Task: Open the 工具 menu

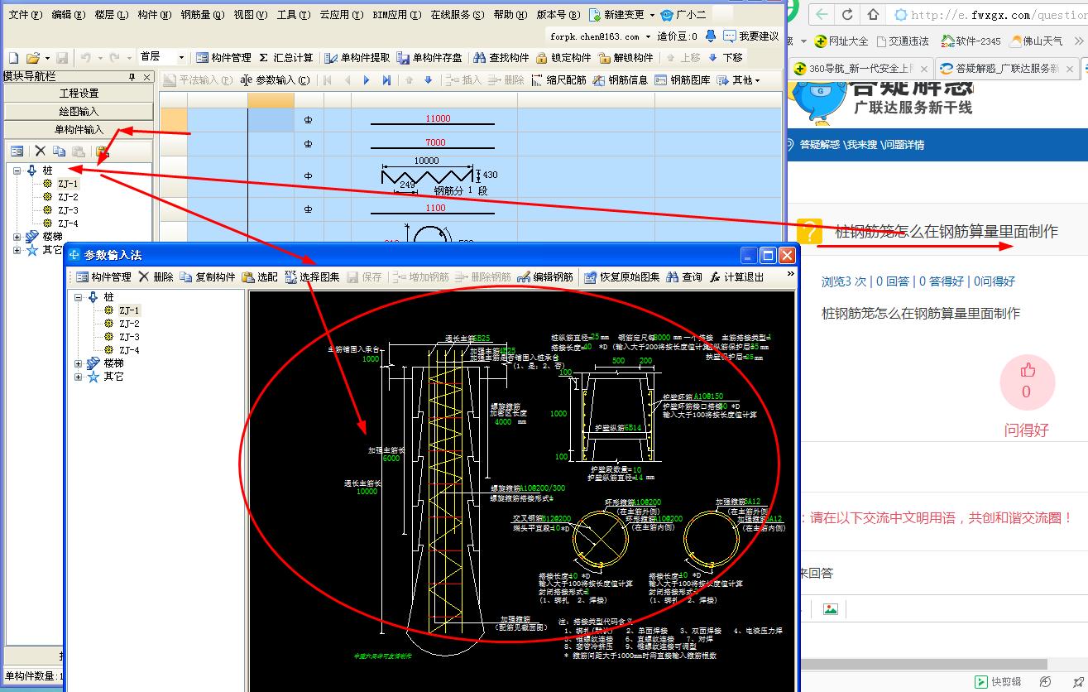Action: coord(293,15)
